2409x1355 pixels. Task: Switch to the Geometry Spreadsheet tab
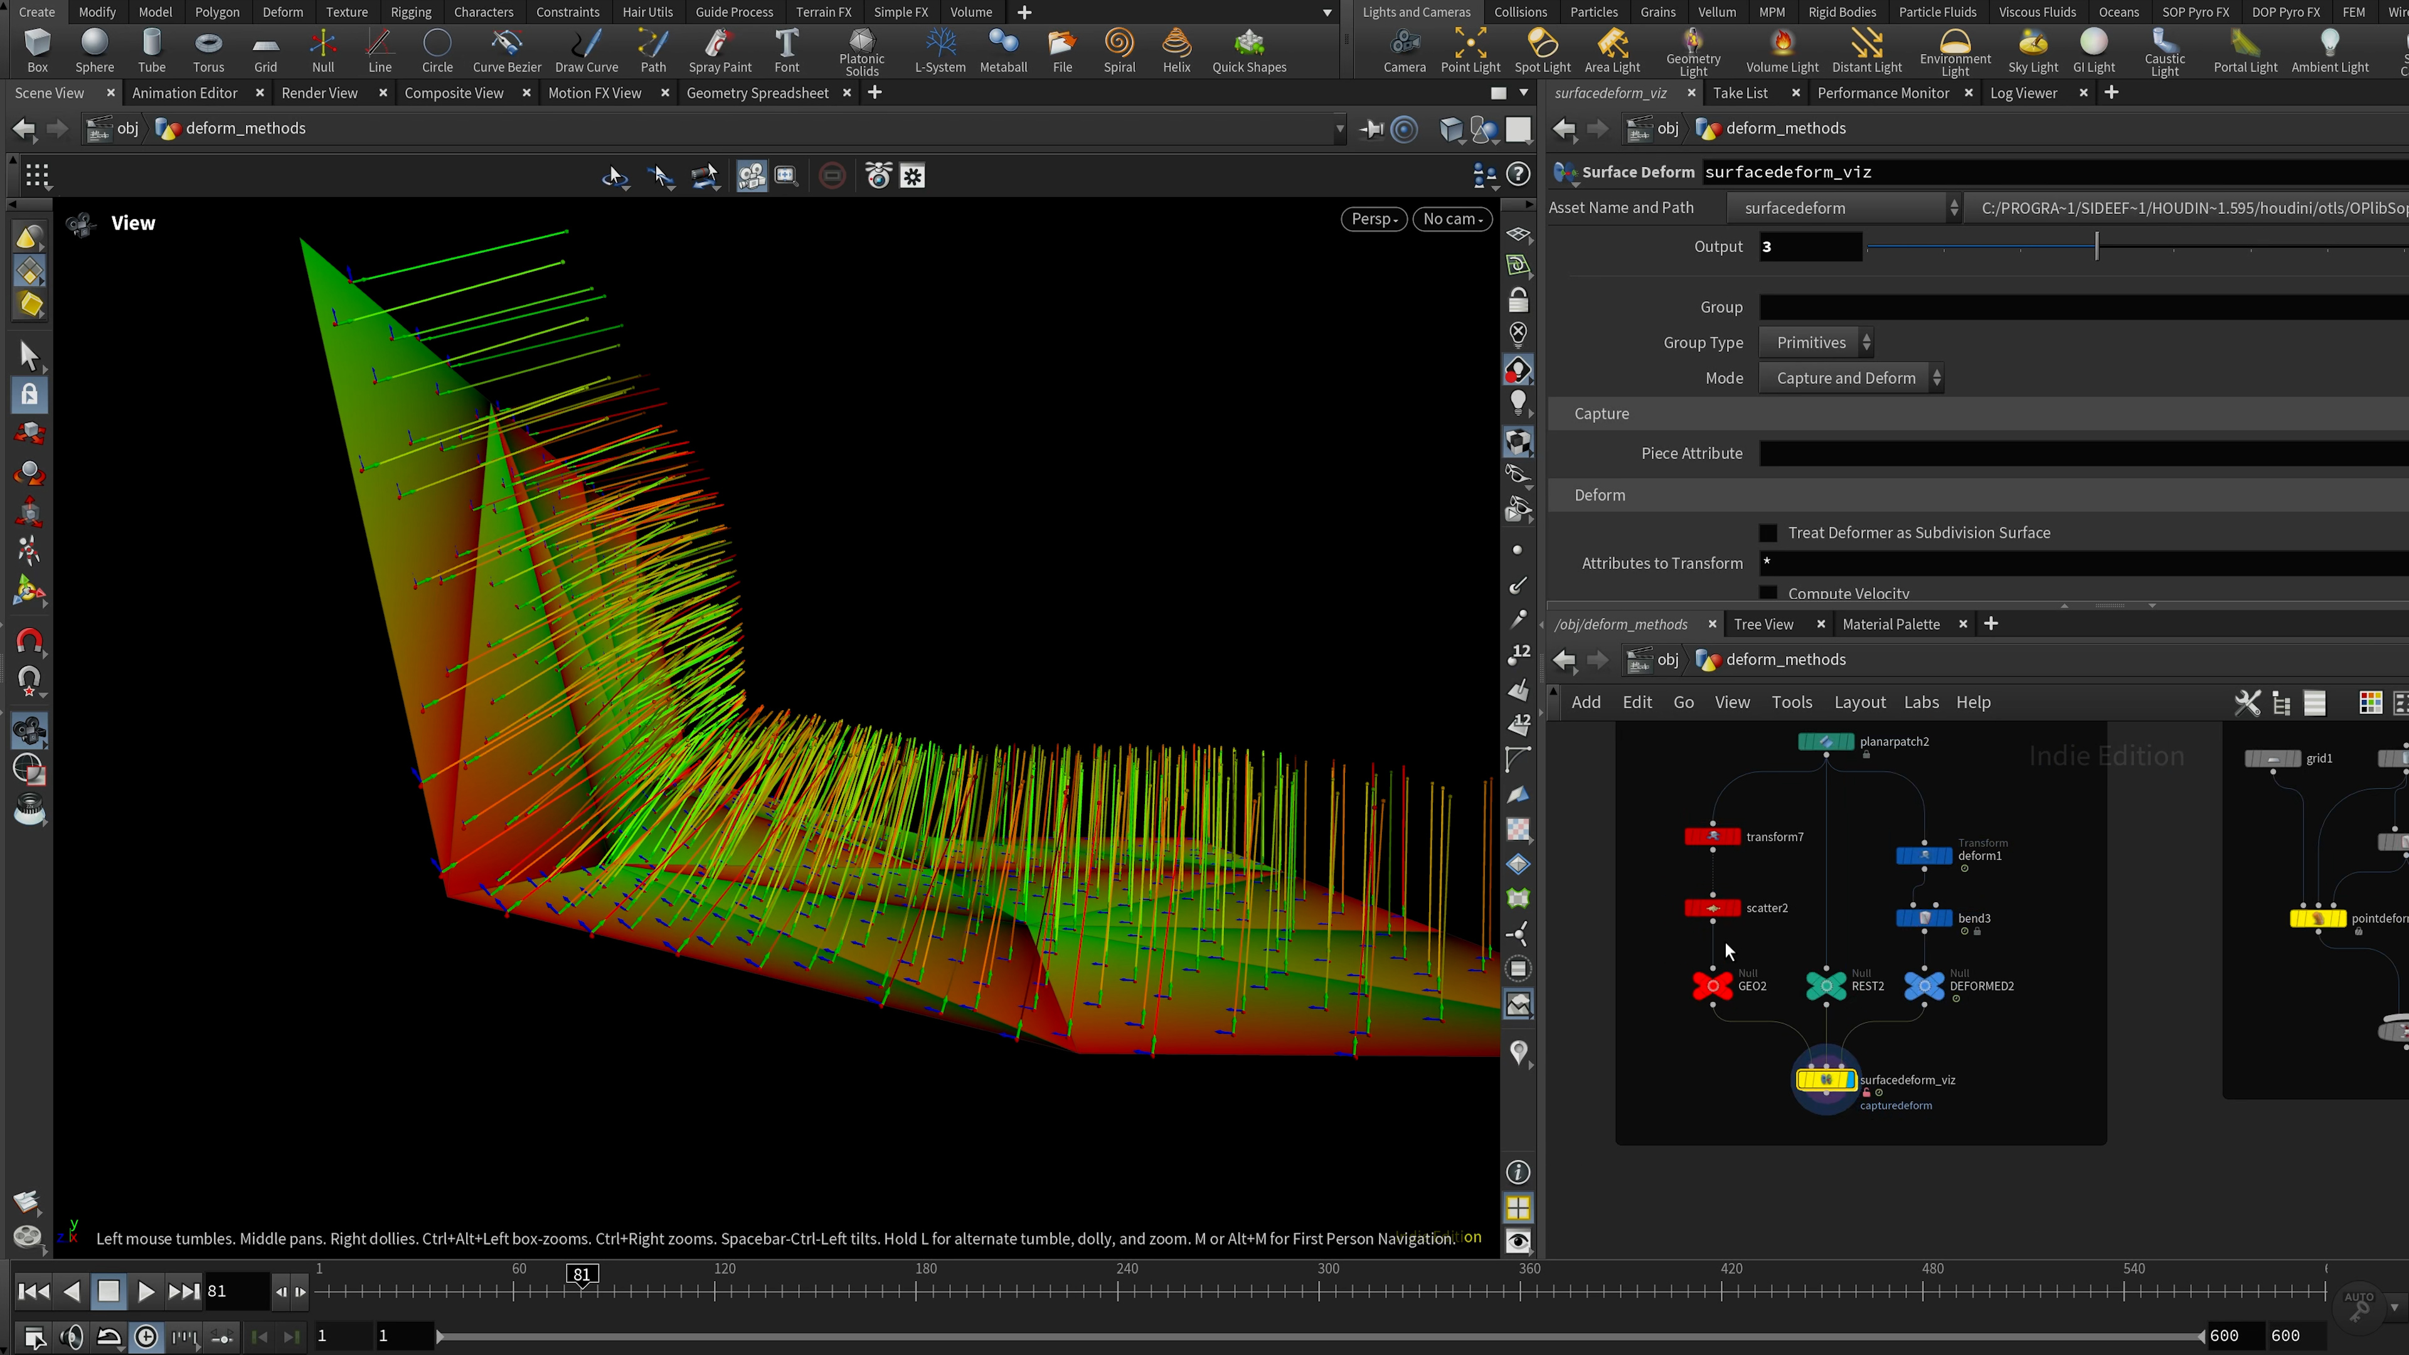pos(757,93)
